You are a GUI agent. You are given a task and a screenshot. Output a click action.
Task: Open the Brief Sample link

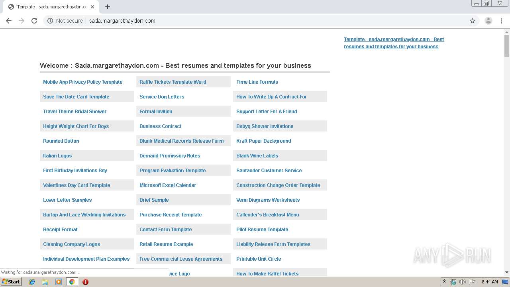(154, 200)
